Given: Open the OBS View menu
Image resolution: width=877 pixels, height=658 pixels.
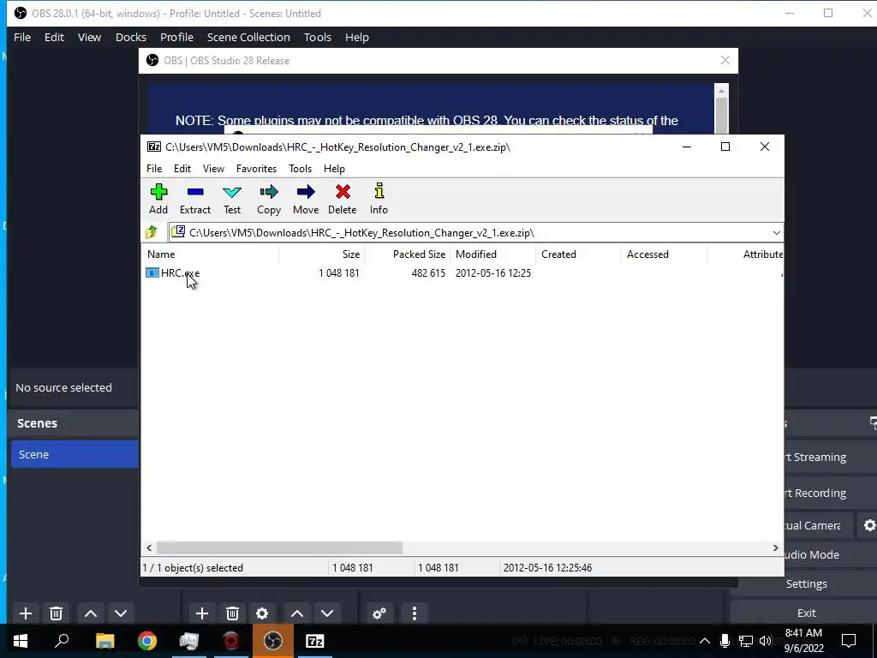Looking at the screenshot, I should click(x=89, y=37).
